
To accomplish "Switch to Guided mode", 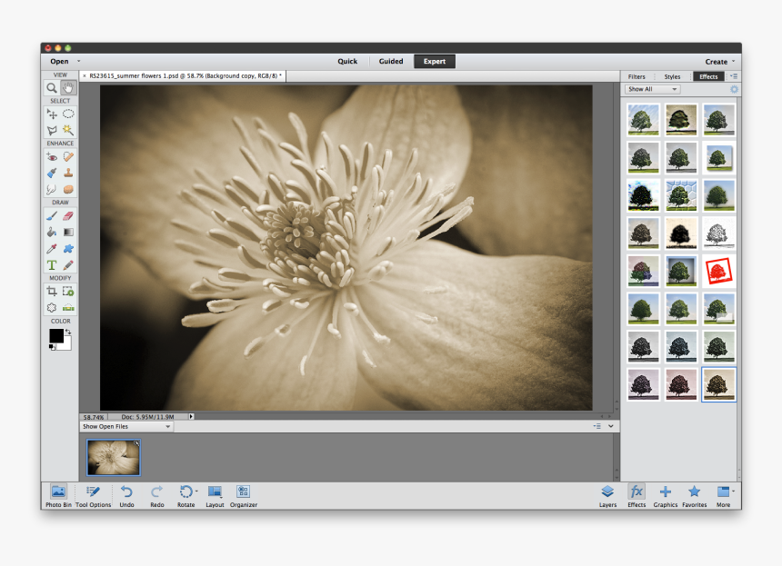I will (391, 61).
